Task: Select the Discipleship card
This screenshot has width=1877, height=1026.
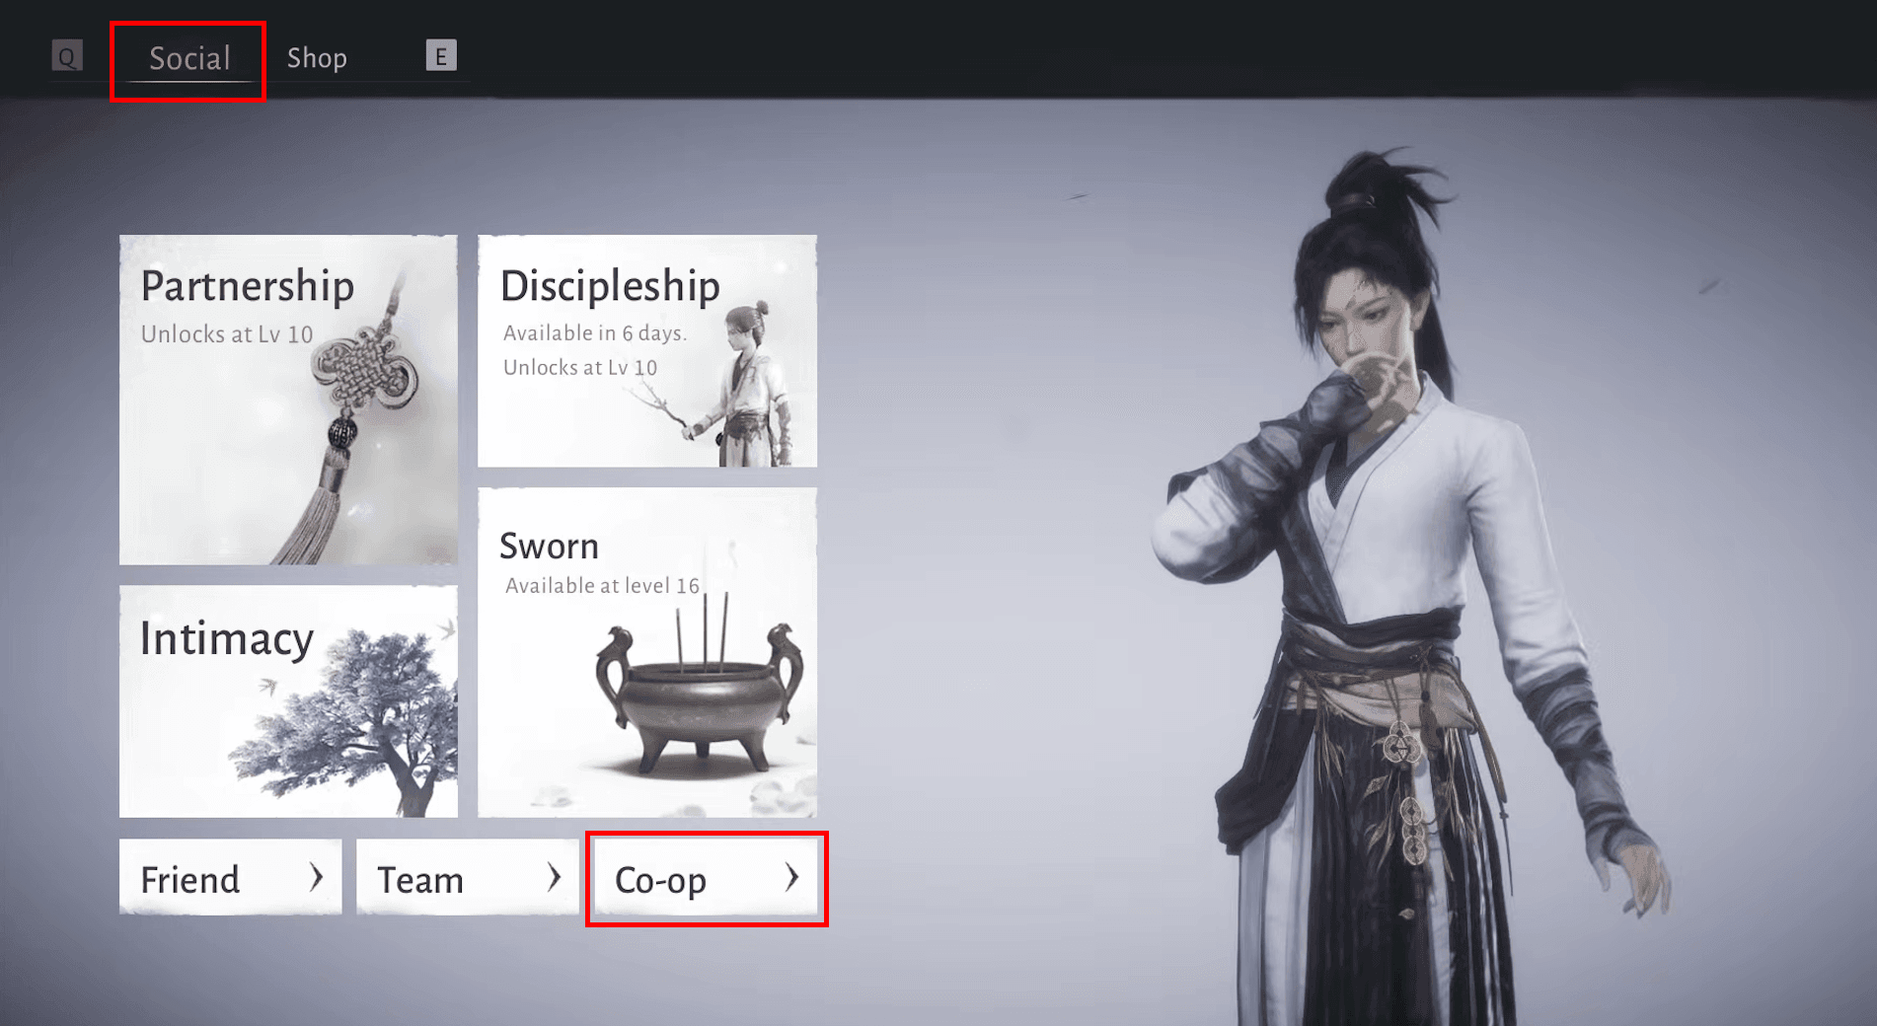Action: [x=647, y=350]
